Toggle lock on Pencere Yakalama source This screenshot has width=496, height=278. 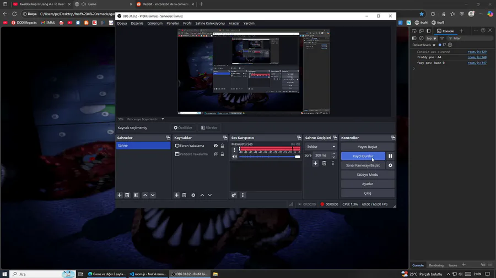(223, 154)
